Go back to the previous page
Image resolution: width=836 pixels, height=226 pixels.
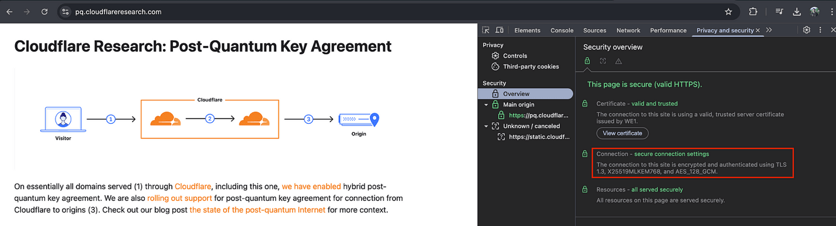click(9, 12)
